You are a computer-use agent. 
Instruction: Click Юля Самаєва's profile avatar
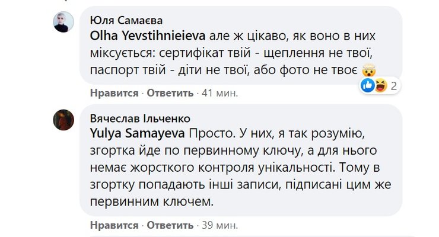(64, 23)
